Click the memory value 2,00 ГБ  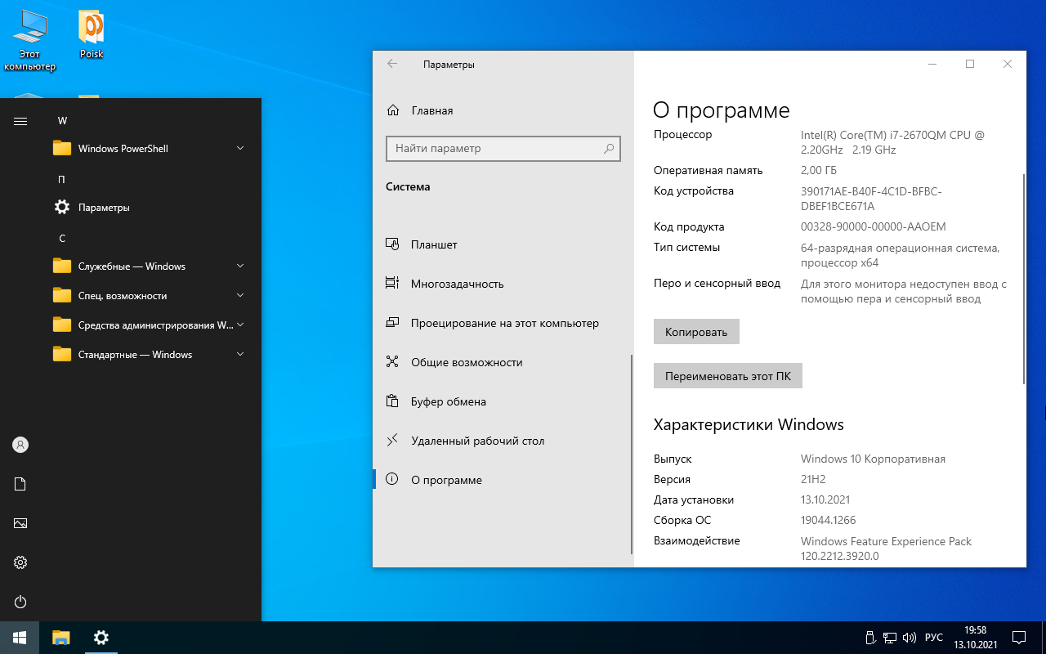click(x=819, y=171)
